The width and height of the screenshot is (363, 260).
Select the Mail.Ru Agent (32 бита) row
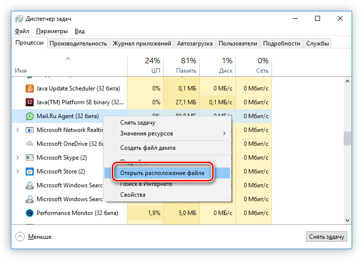click(x=141, y=116)
